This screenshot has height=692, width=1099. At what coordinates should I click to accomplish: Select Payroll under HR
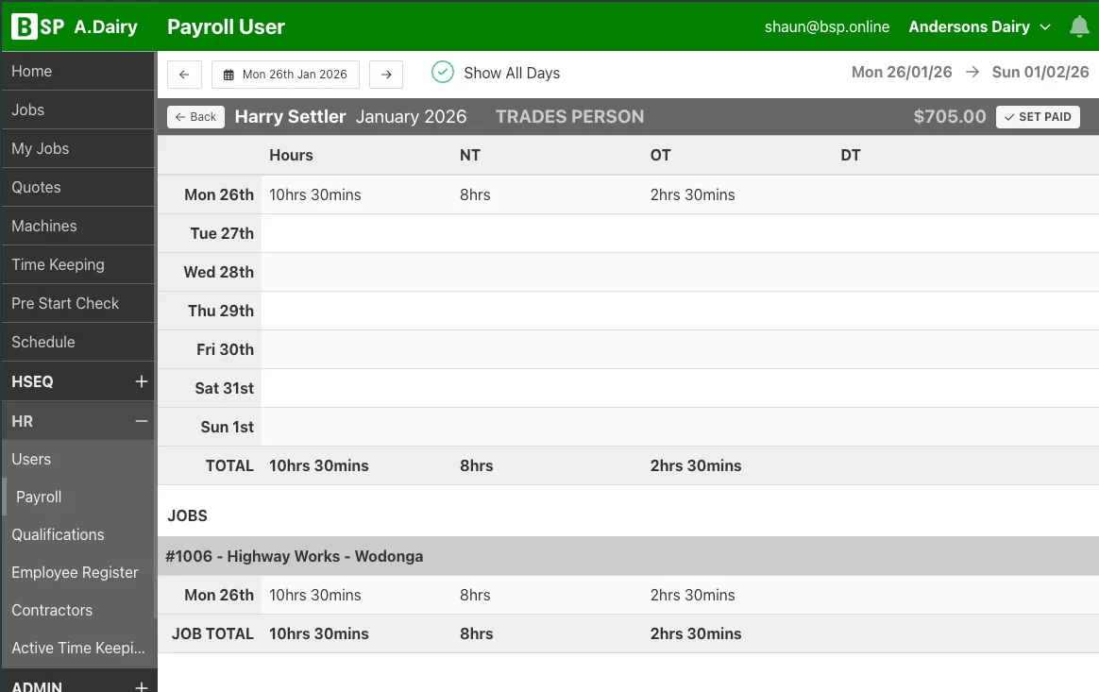click(77, 498)
